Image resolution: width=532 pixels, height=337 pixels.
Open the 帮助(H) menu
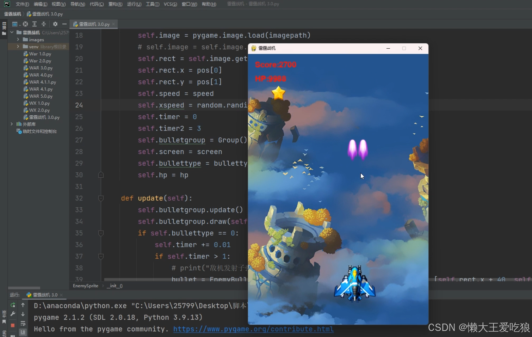pyautogui.click(x=209, y=4)
